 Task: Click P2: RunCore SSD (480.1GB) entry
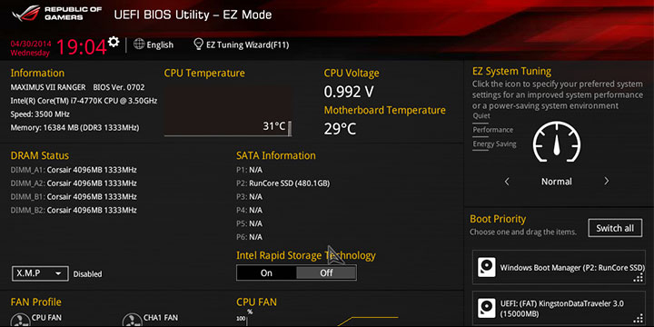click(282, 183)
